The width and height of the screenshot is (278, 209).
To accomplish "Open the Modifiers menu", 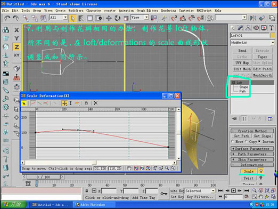I will [76, 11].
